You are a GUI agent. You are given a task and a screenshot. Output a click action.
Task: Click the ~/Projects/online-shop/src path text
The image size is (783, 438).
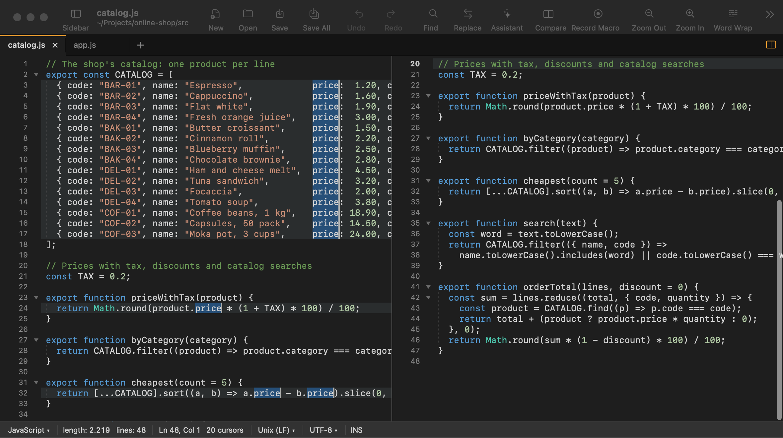[x=142, y=23]
